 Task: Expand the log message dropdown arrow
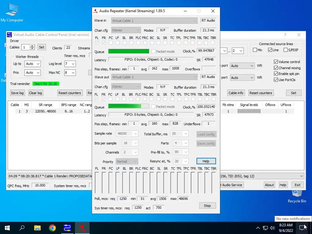coord(302,176)
